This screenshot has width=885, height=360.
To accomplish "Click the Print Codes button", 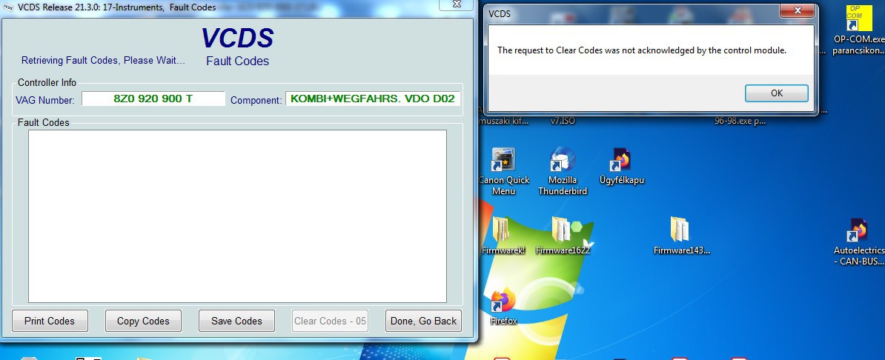I will click(50, 321).
